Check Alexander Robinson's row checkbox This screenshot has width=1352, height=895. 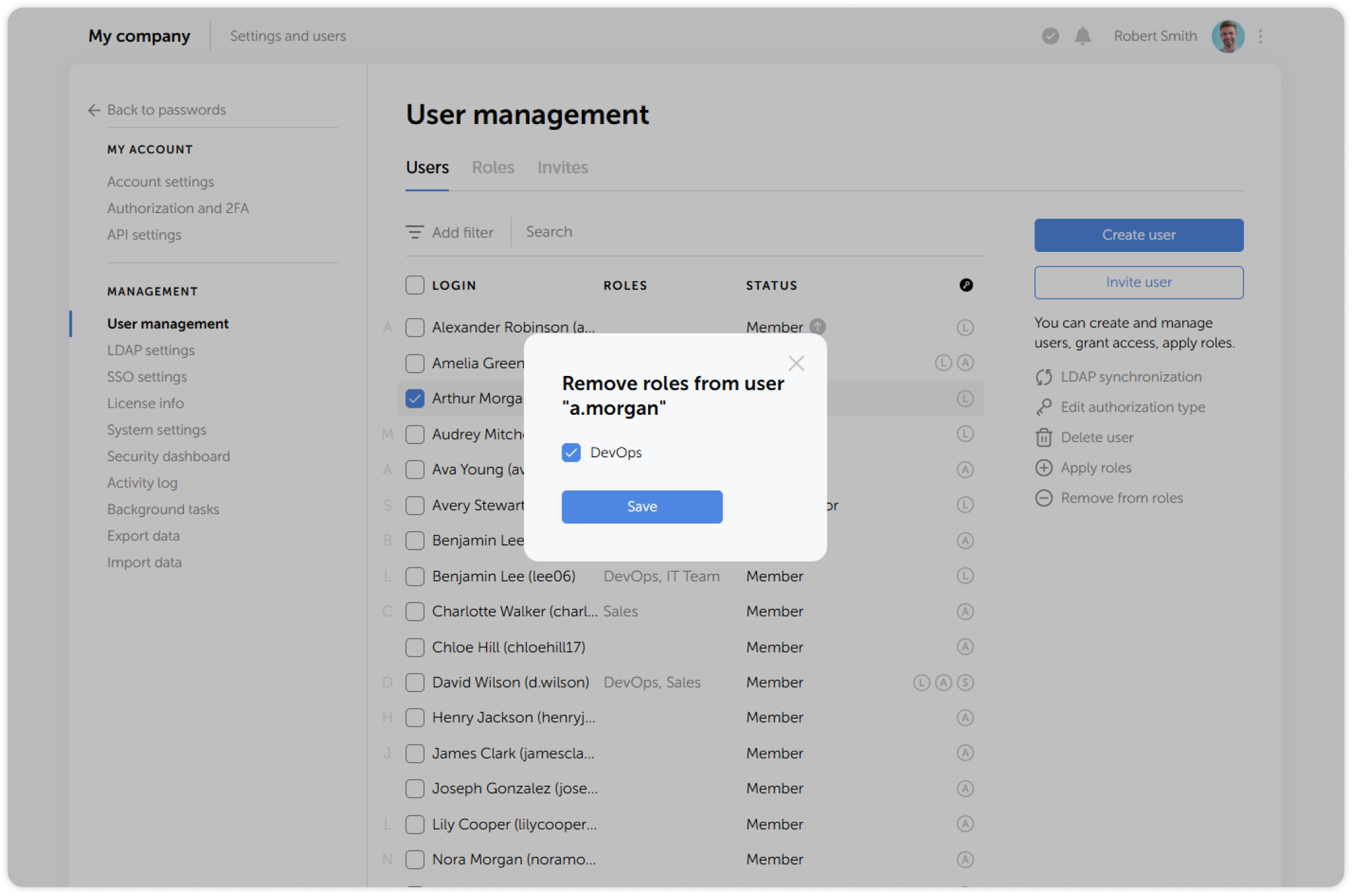pos(415,327)
